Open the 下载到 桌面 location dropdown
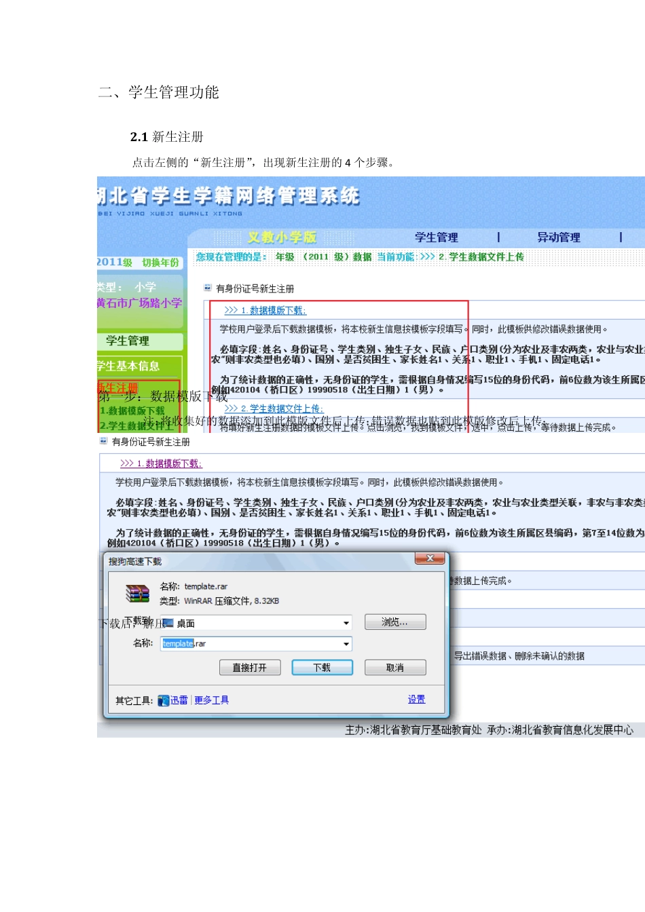This screenshot has height=912, width=645. (x=346, y=623)
